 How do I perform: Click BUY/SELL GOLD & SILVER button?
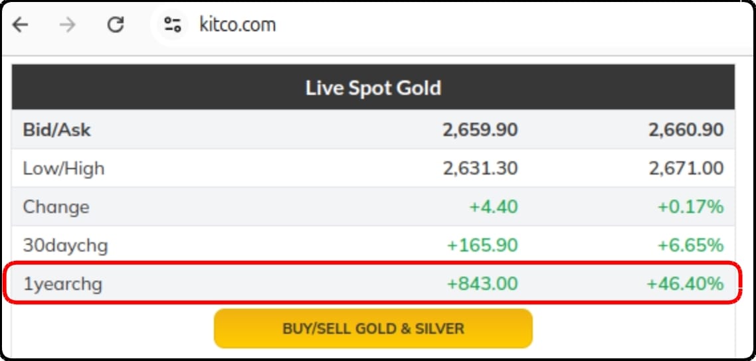[x=373, y=328]
